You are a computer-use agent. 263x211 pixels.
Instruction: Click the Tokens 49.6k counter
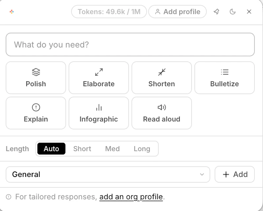108,11
